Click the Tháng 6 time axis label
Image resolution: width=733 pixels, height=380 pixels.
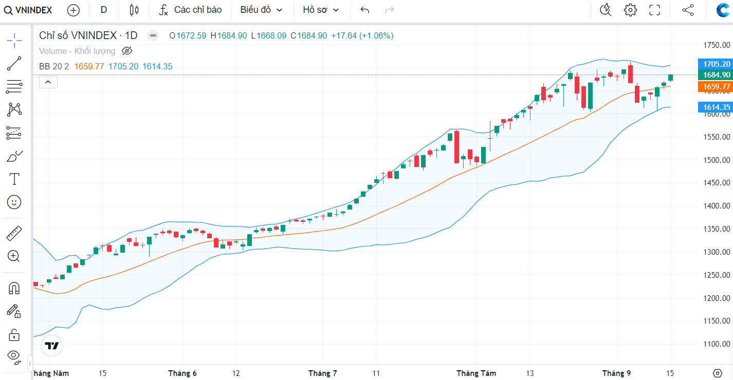(x=182, y=373)
